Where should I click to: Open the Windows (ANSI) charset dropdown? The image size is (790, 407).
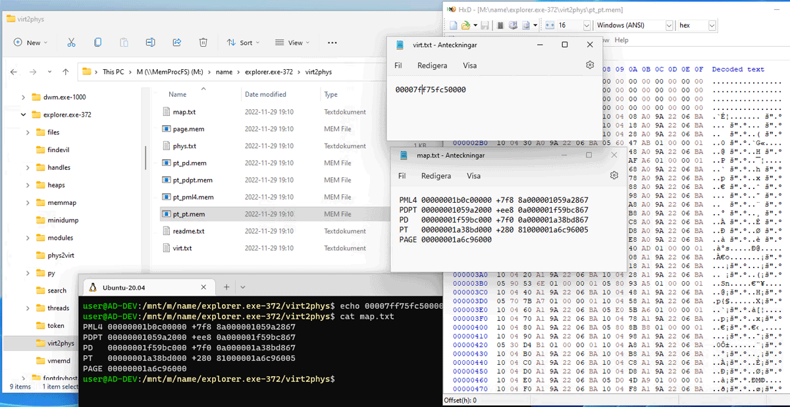[x=669, y=25]
